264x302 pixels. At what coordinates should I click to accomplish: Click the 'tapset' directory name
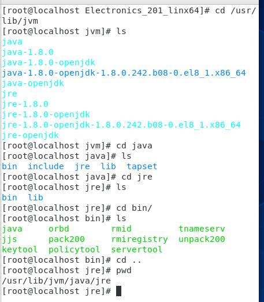(x=142, y=167)
